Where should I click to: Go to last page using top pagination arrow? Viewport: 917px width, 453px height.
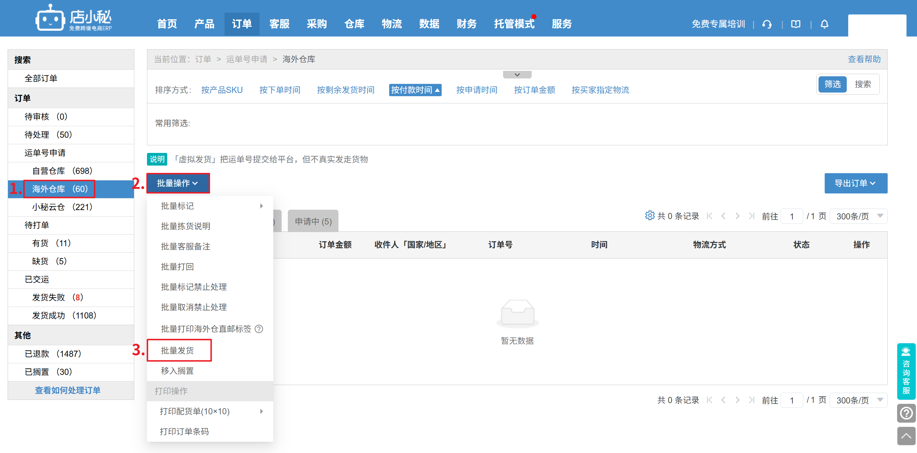point(752,216)
